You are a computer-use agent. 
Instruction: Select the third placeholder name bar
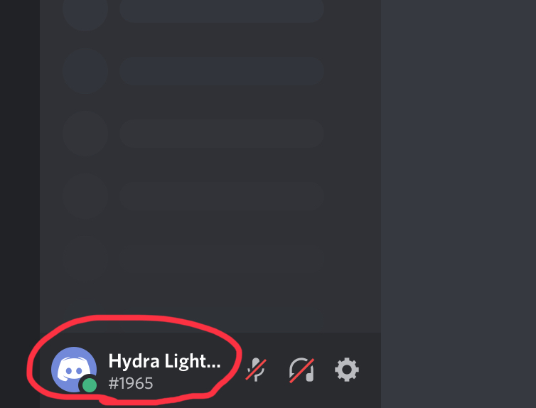[222, 133]
